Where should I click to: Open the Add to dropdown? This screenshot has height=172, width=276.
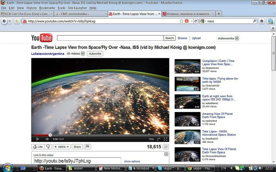(x=62, y=147)
